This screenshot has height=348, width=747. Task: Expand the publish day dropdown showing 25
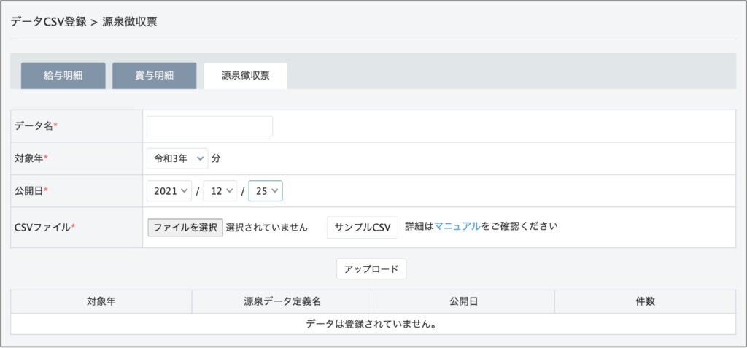tap(265, 191)
